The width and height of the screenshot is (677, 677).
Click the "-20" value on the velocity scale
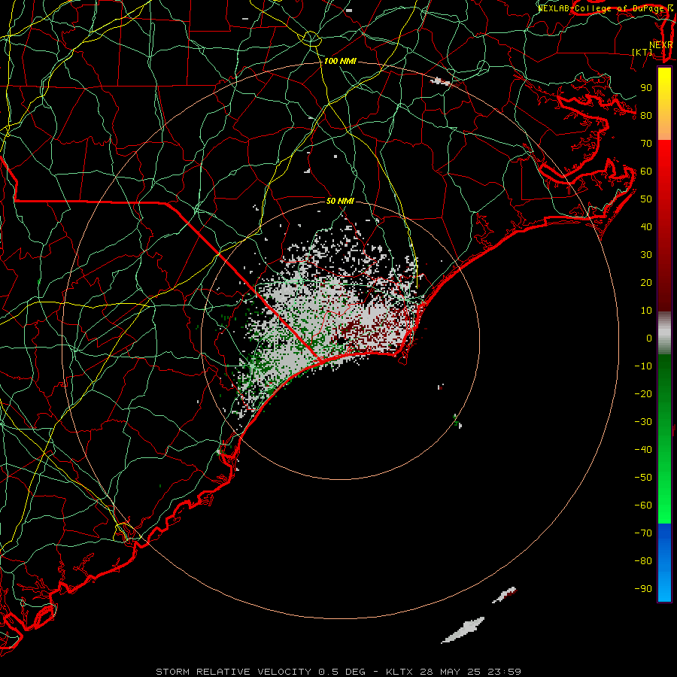(x=643, y=393)
